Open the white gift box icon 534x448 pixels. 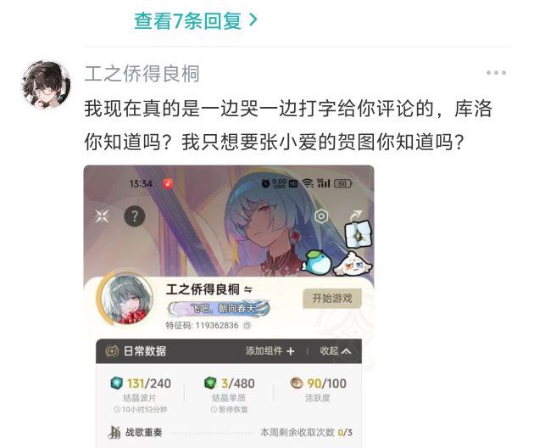coord(359,234)
